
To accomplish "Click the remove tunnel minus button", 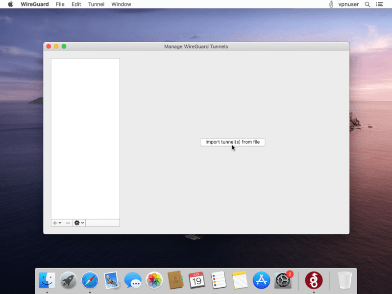I will (68, 223).
